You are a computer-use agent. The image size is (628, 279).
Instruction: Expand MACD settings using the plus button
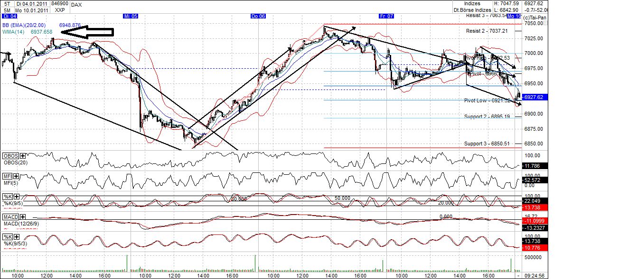[22, 216]
